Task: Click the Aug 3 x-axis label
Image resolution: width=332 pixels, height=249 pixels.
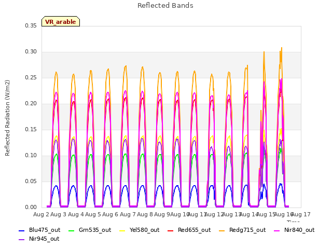Action: (59, 214)
